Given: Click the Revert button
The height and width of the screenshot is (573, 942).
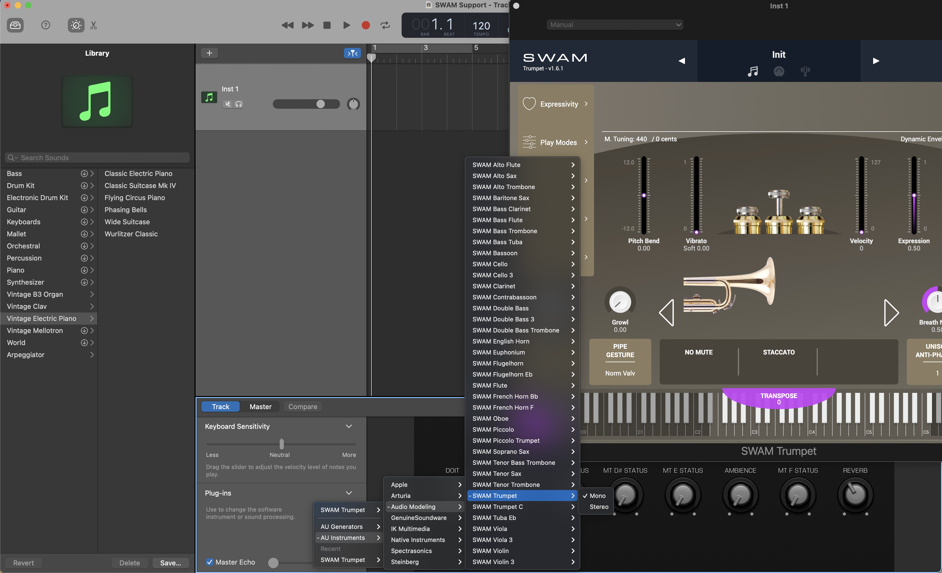Looking at the screenshot, I should (x=23, y=563).
